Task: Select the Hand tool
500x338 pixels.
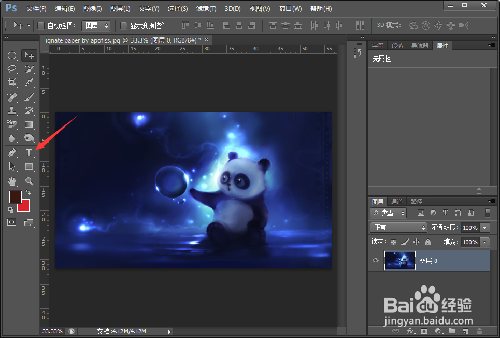Action: [12, 181]
